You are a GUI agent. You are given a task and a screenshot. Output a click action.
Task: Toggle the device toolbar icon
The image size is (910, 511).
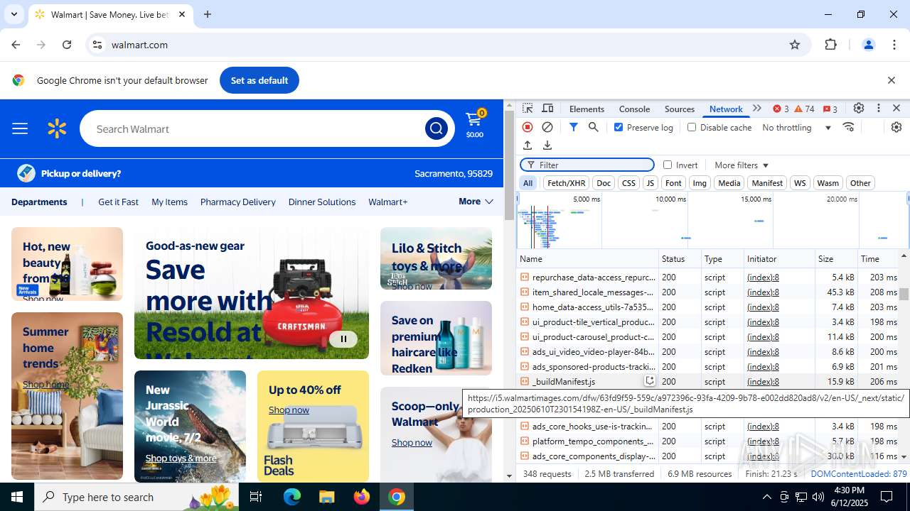coord(547,109)
